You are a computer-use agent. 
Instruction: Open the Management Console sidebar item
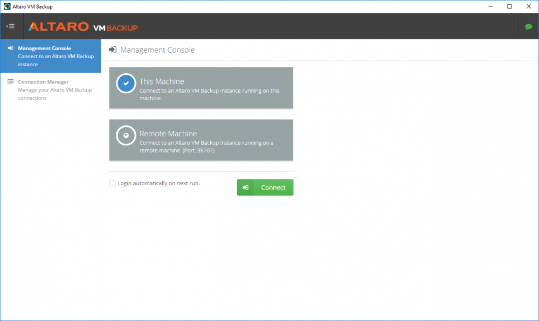(51, 56)
